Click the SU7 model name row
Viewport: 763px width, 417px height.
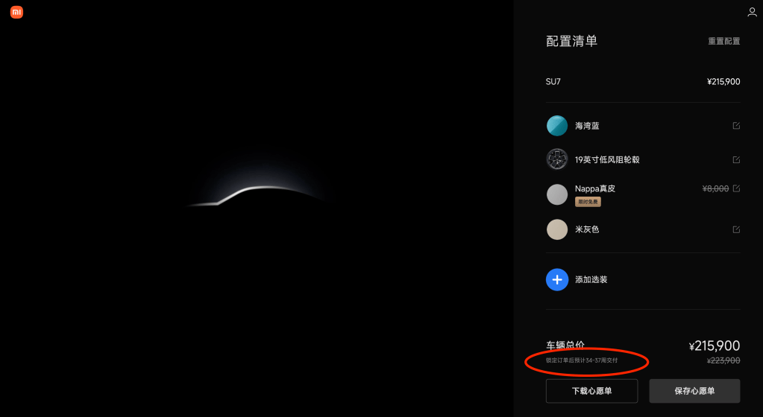[553, 82]
